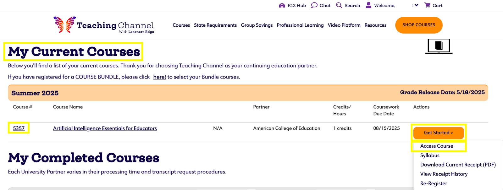Open Artificial Intelligence Essentials for Educators link
The image size is (503, 190).
pyautogui.click(x=105, y=128)
